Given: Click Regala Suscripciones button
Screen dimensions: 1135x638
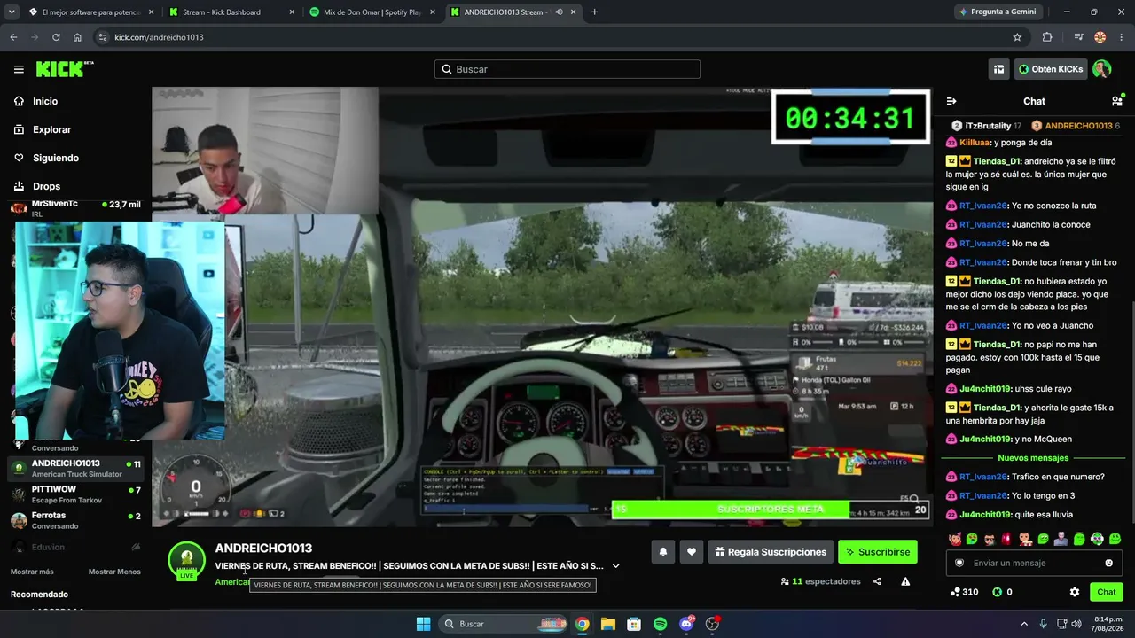Looking at the screenshot, I should [771, 552].
